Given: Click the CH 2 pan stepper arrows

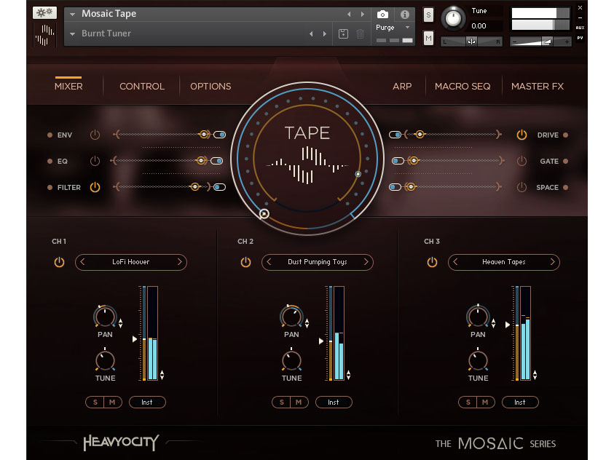Looking at the screenshot, I should click(307, 323).
